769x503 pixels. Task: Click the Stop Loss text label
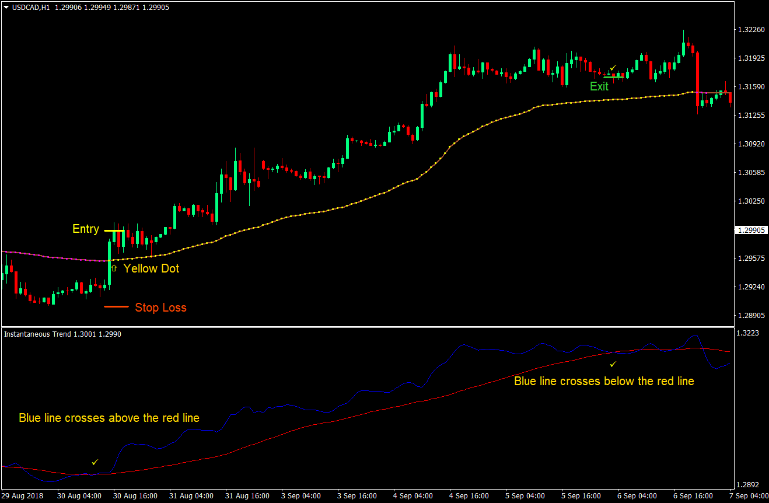160,308
